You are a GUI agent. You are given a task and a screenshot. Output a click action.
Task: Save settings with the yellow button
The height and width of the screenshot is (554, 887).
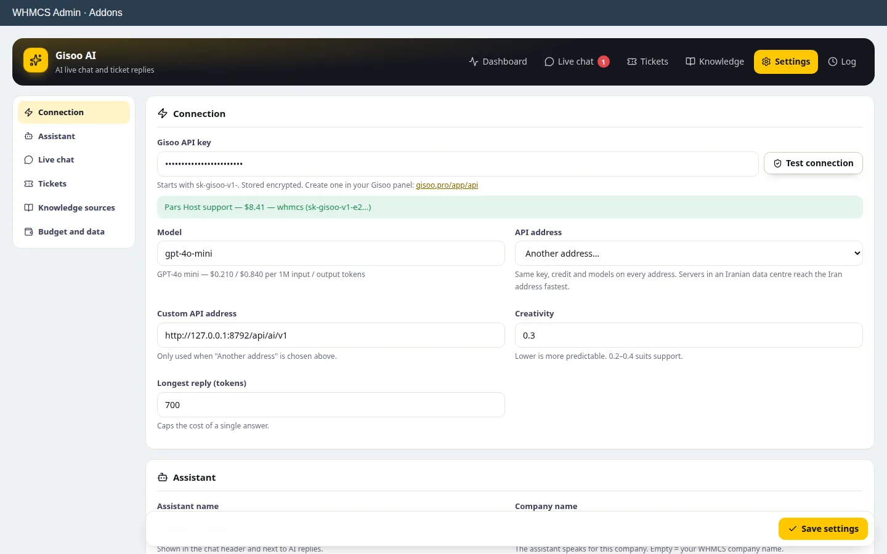tap(823, 529)
